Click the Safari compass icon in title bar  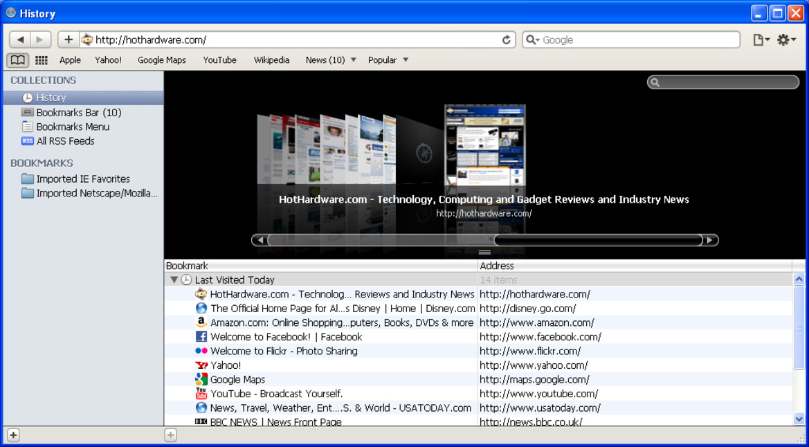10,13
